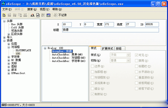Expand the 版本 tree node
168x108 pixels.
tap(9, 70)
